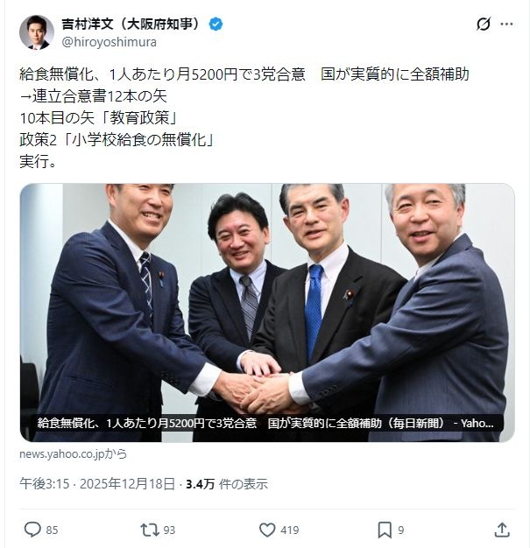Click the card caption 給食無償化 headline overlay
Screen dimensions: 530x548
(x=265, y=423)
